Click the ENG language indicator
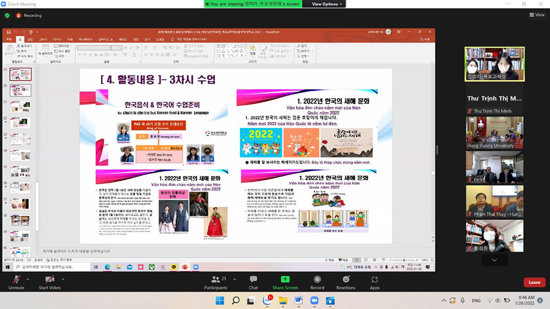 pos(476,300)
